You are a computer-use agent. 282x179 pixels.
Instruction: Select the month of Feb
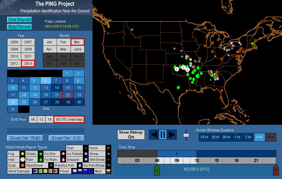[x=63, y=42]
